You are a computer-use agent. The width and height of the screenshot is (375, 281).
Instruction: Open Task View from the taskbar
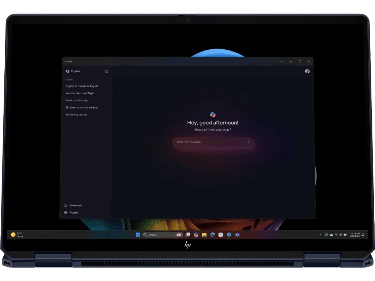click(188, 235)
